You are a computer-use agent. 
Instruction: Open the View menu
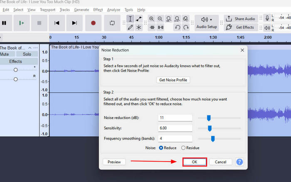coord(31,10)
